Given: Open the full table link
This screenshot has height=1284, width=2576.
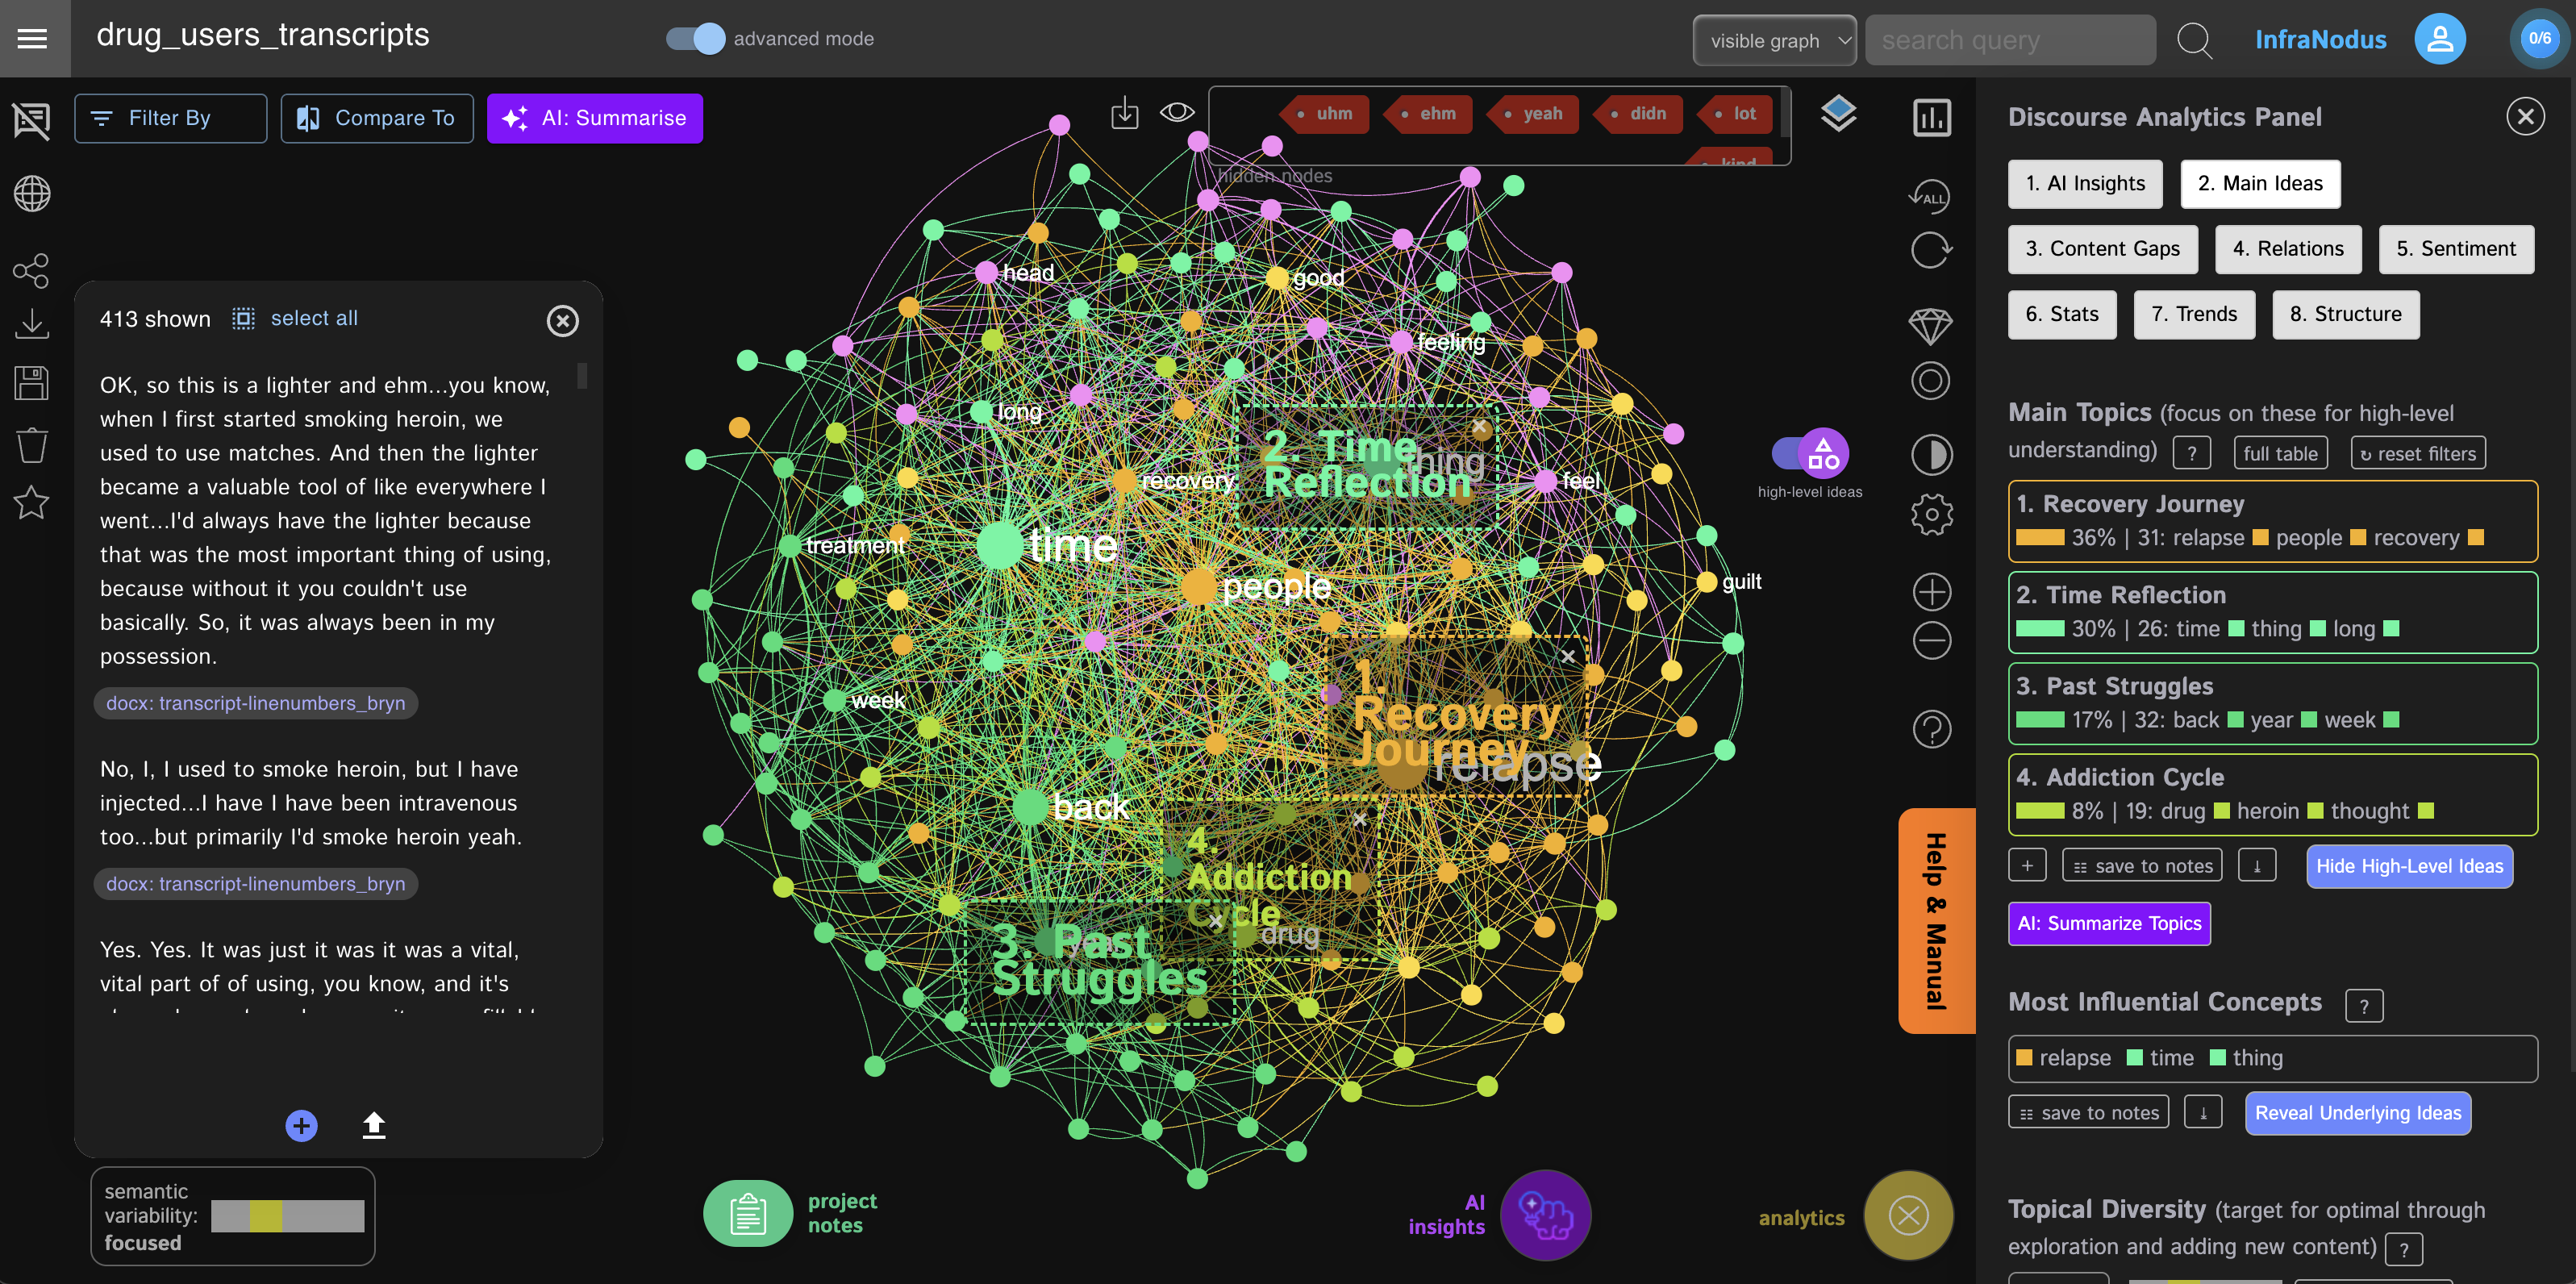Looking at the screenshot, I should (x=2280, y=453).
